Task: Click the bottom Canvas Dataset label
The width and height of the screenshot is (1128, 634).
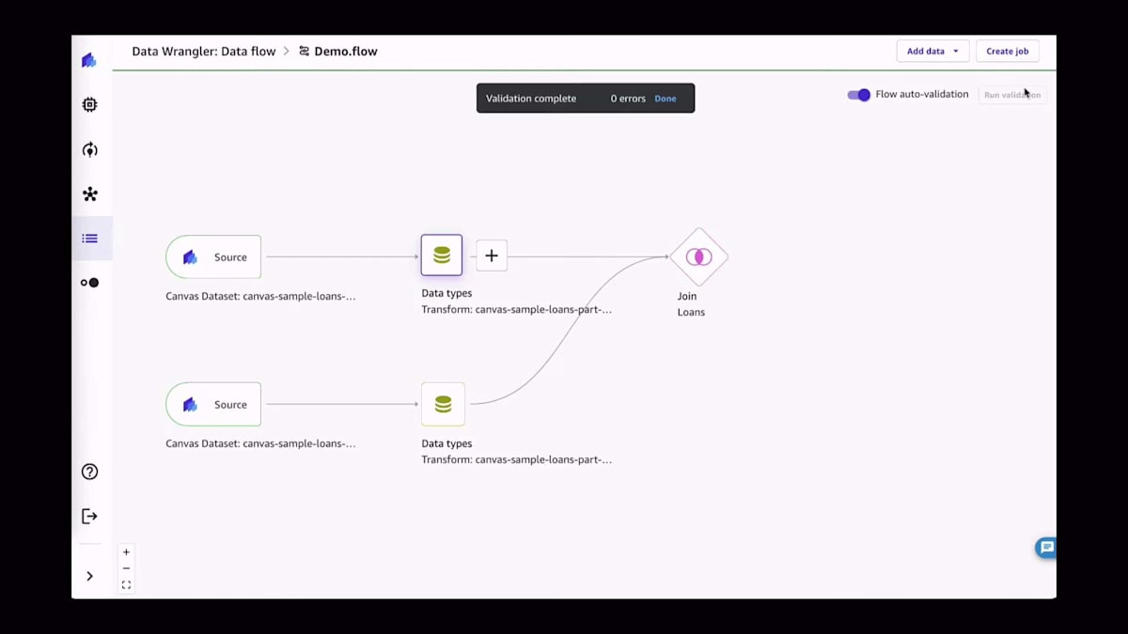Action: pyautogui.click(x=260, y=443)
